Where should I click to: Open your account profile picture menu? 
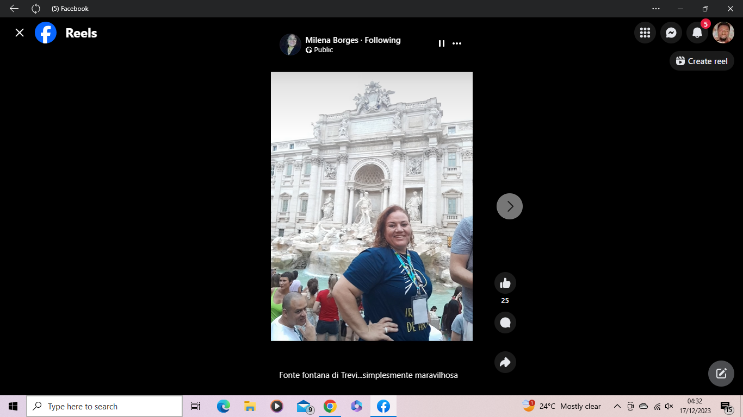723,33
